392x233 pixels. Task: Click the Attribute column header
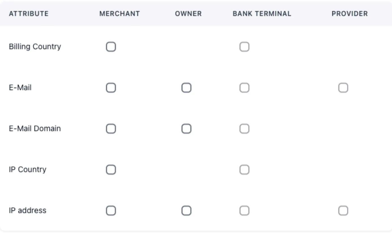coord(29,14)
